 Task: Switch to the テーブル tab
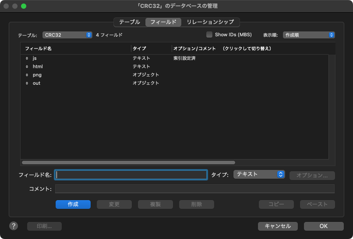coord(130,22)
